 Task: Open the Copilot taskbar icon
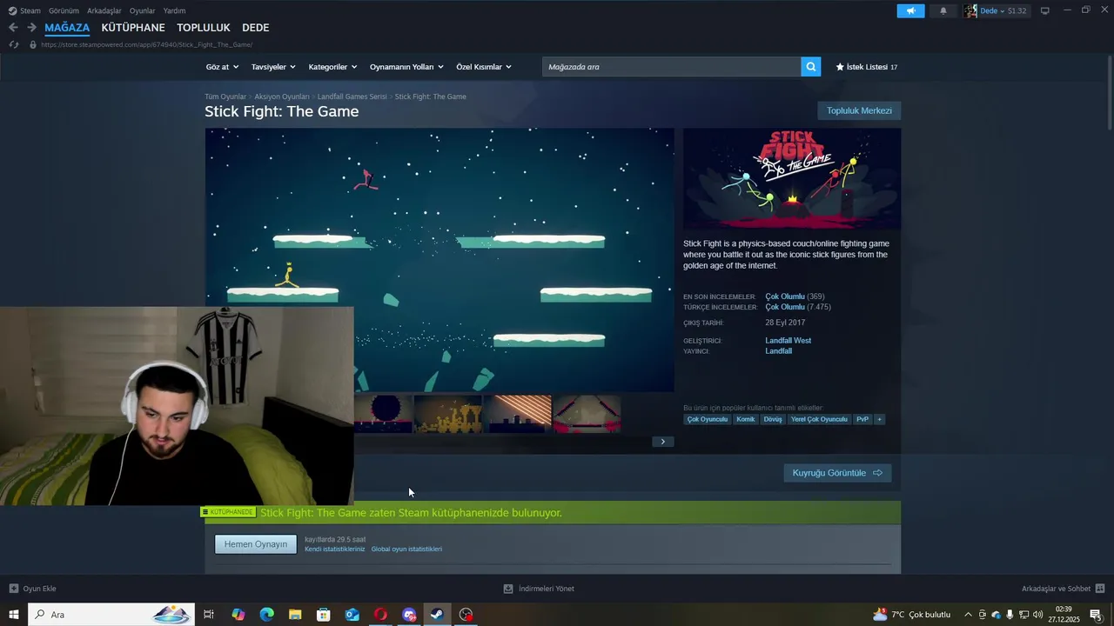[x=238, y=615]
